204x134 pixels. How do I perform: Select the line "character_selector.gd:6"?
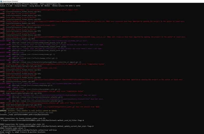pos(36,97)
